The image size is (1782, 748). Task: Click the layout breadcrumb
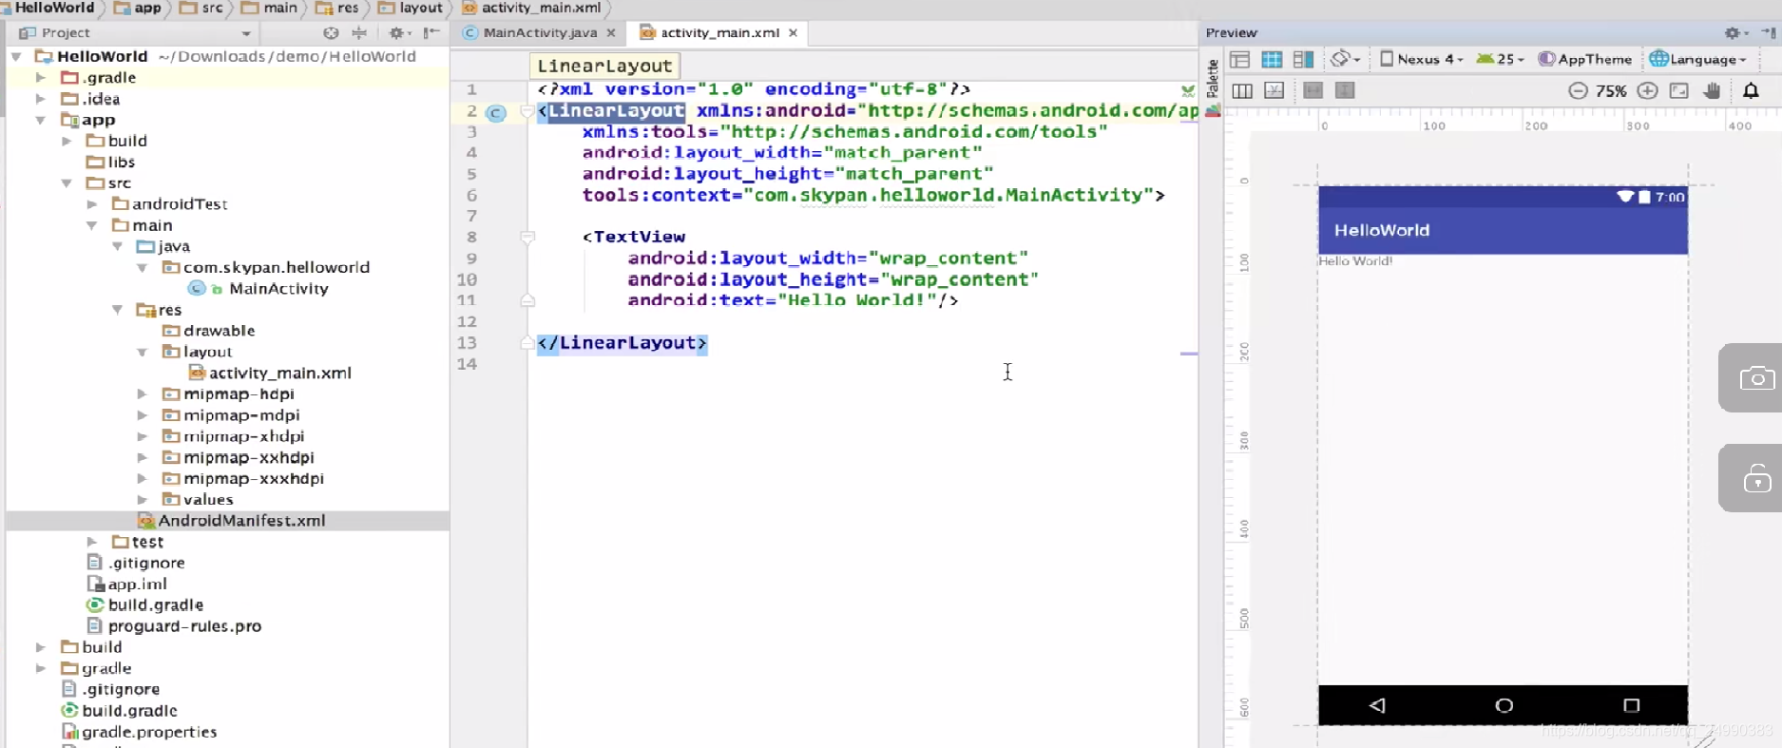tap(411, 8)
